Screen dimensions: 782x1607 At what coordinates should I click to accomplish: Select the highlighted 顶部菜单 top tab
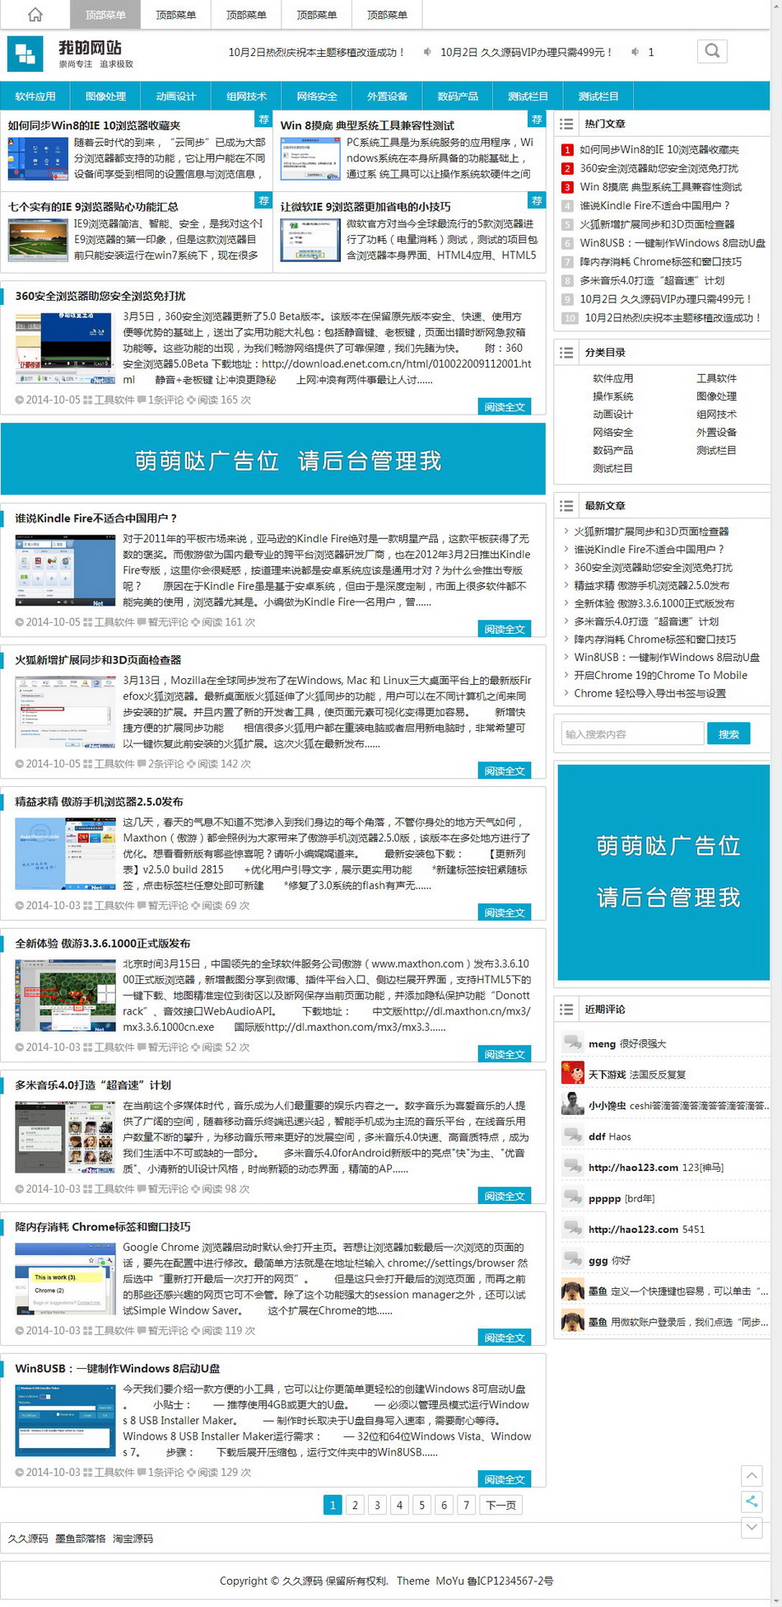pos(105,15)
